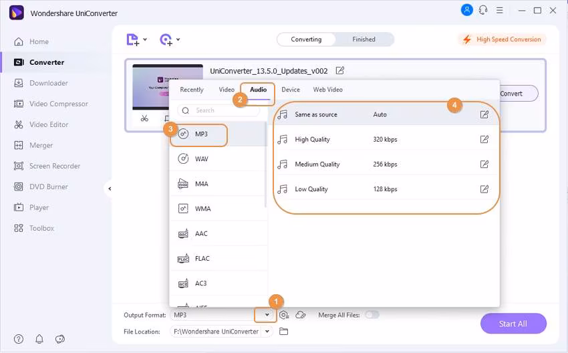
Task: Open the file location folder icon
Action: (x=283, y=331)
